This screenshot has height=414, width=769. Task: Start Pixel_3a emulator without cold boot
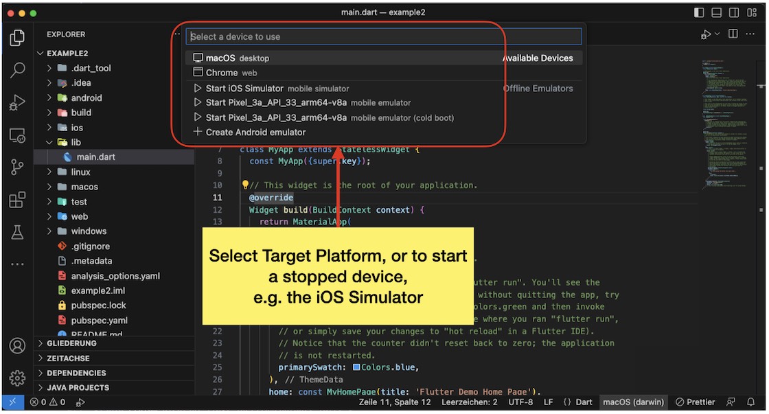coord(384,102)
